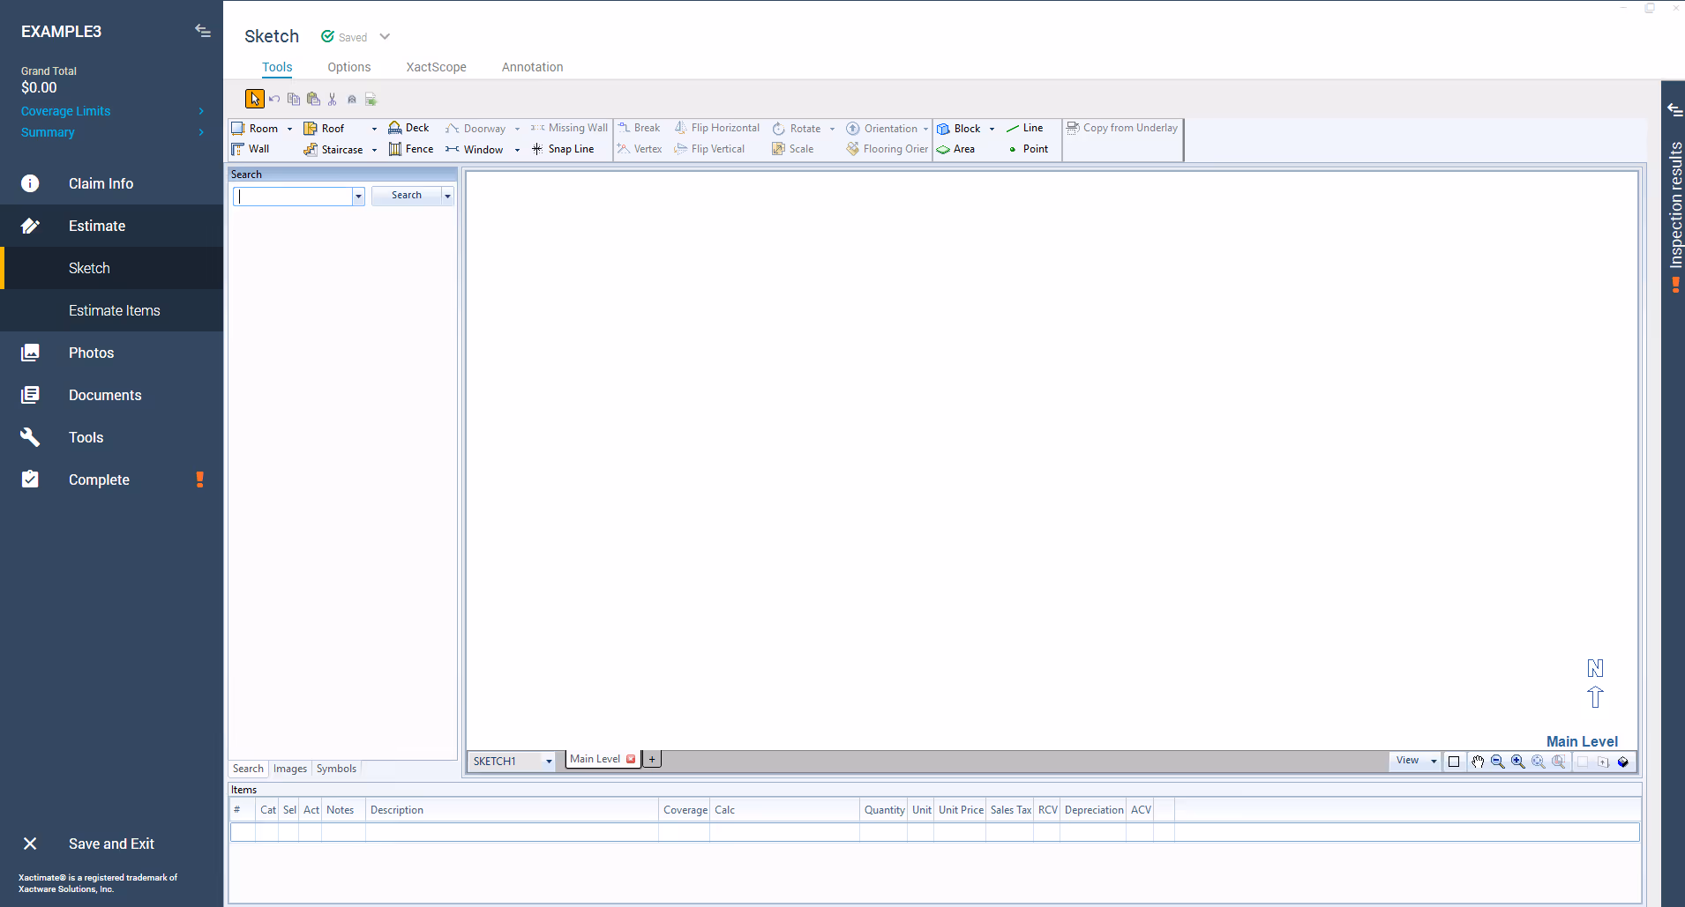Open the Window tool dropdown arrow
The height and width of the screenshot is (907, 1685).
click(x=517, y=150)
